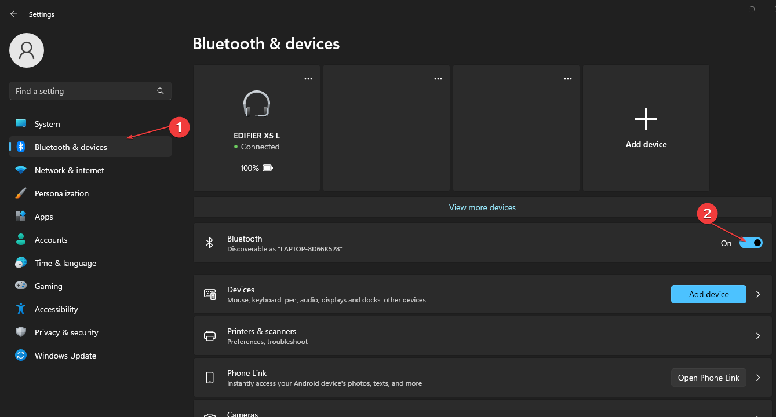The height and width of the screenshot is (417, 776).
Task: Select Bluetooth & devices in sidebar
Action: point(90,147)
